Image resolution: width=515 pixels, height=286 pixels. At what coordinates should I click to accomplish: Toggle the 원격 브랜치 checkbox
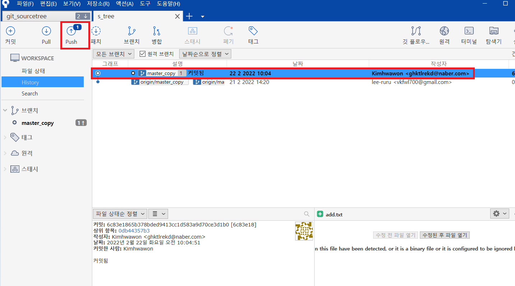[x=143, y=54]
